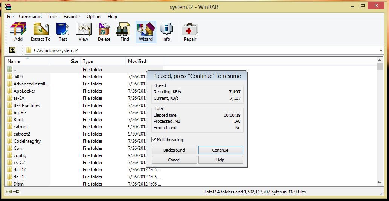
Task: Click Continue to resume operation
Action: point(220,150)
